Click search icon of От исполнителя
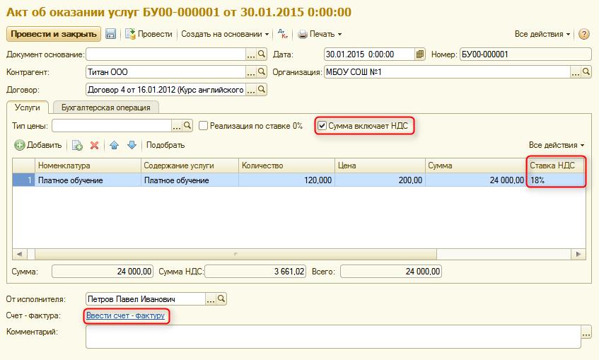This screenshot has height=360, width=599. pos(221,299)
